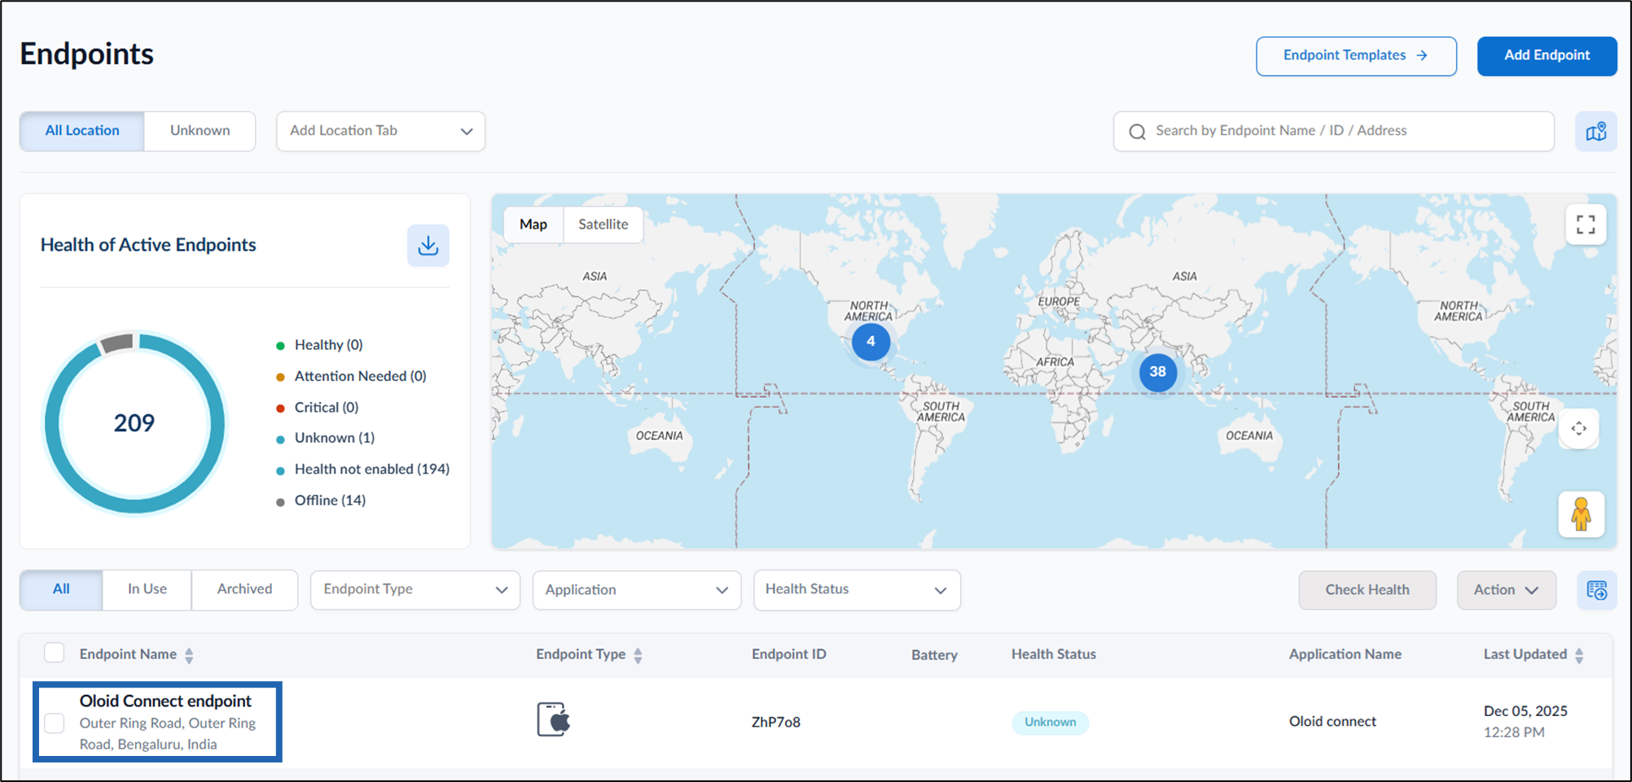Download the Health of Active Endpoints report
Viewport: 1632px width, 782px height.
tap(428, 246)
